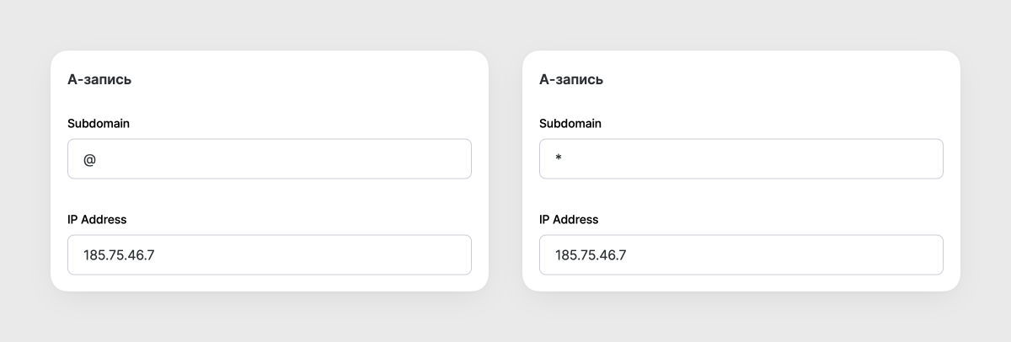This screenshot has width=1011, height=342.
Task: Click the Subdomain label above the "*" field
Action: point(570,124)
